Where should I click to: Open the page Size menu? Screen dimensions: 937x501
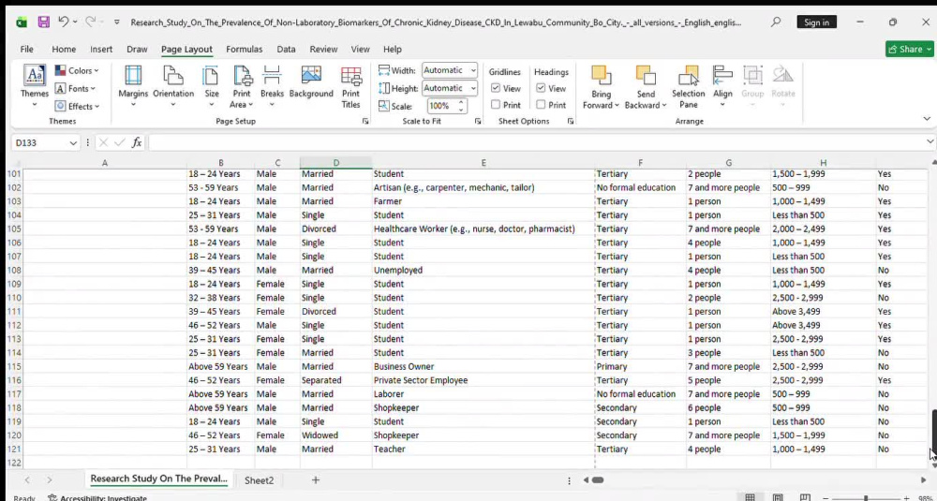212,86
